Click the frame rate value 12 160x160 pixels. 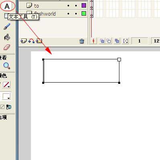pos(156,41)
